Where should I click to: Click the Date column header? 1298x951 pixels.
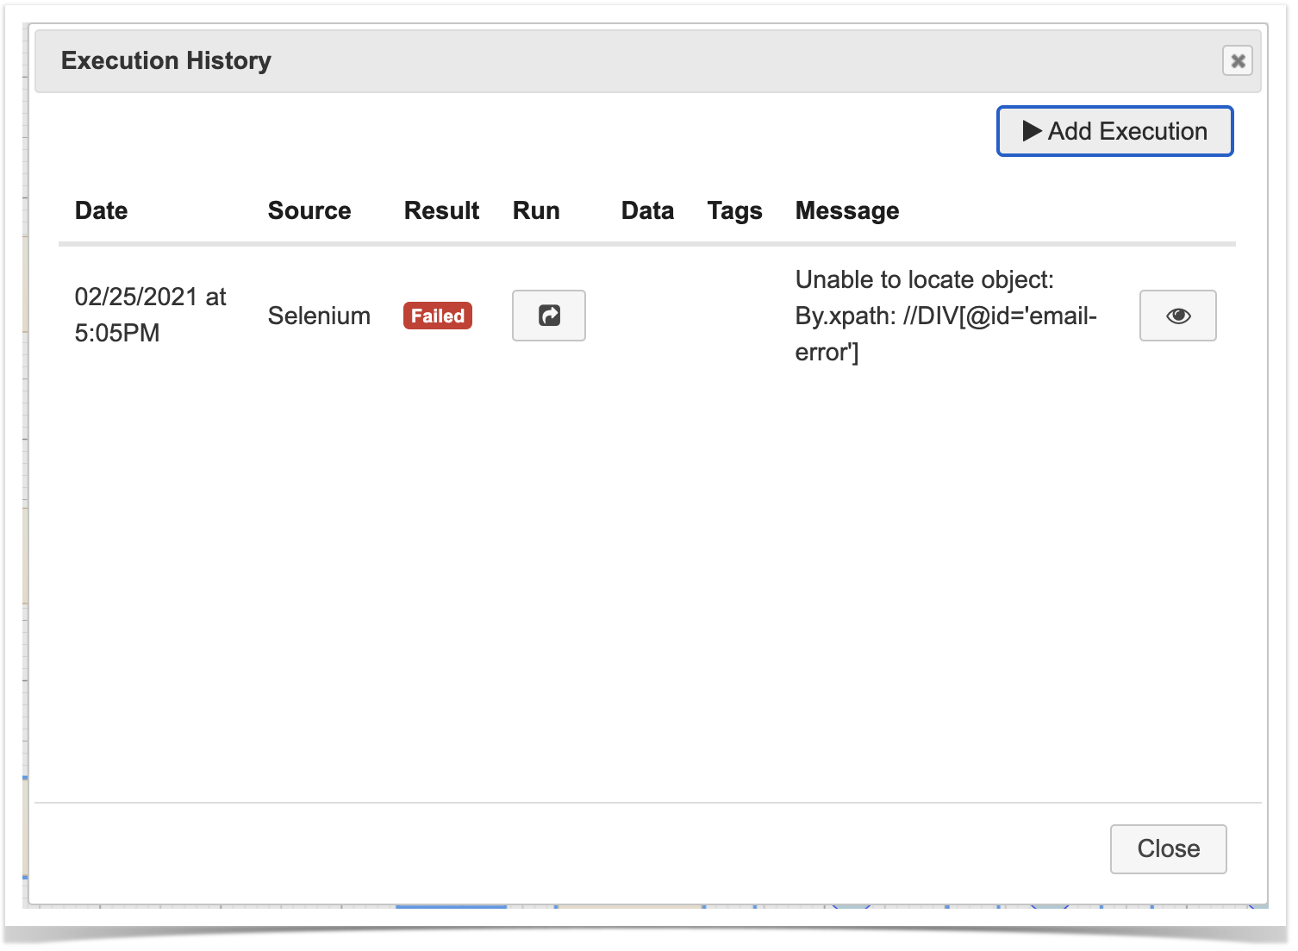(x=102, y=210)
